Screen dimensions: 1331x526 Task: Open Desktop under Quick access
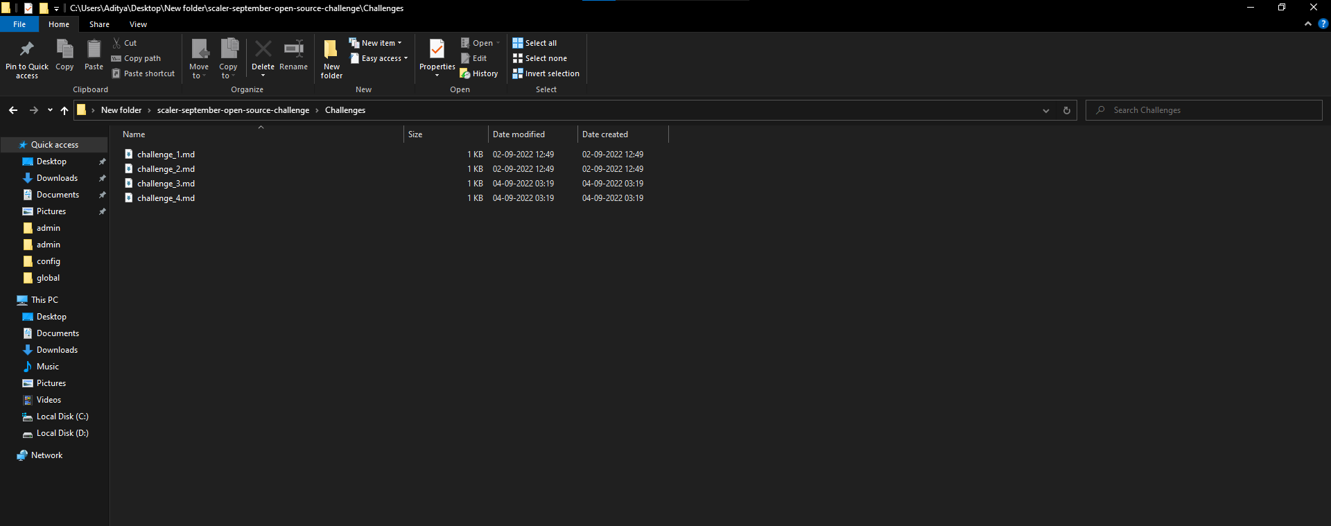(51, 161)
